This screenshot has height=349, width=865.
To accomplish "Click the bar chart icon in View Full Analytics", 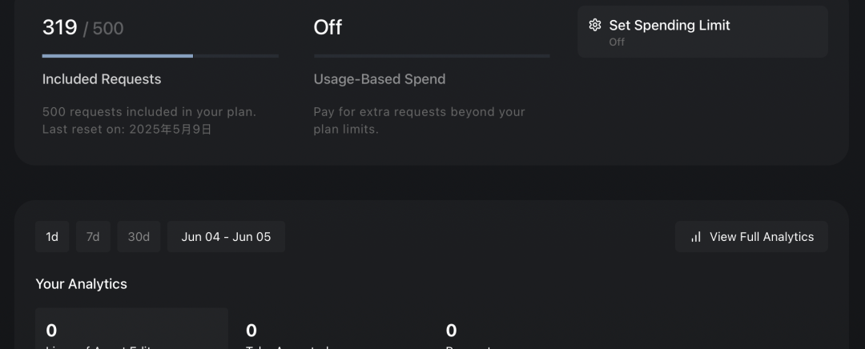I will pos(696,237).
